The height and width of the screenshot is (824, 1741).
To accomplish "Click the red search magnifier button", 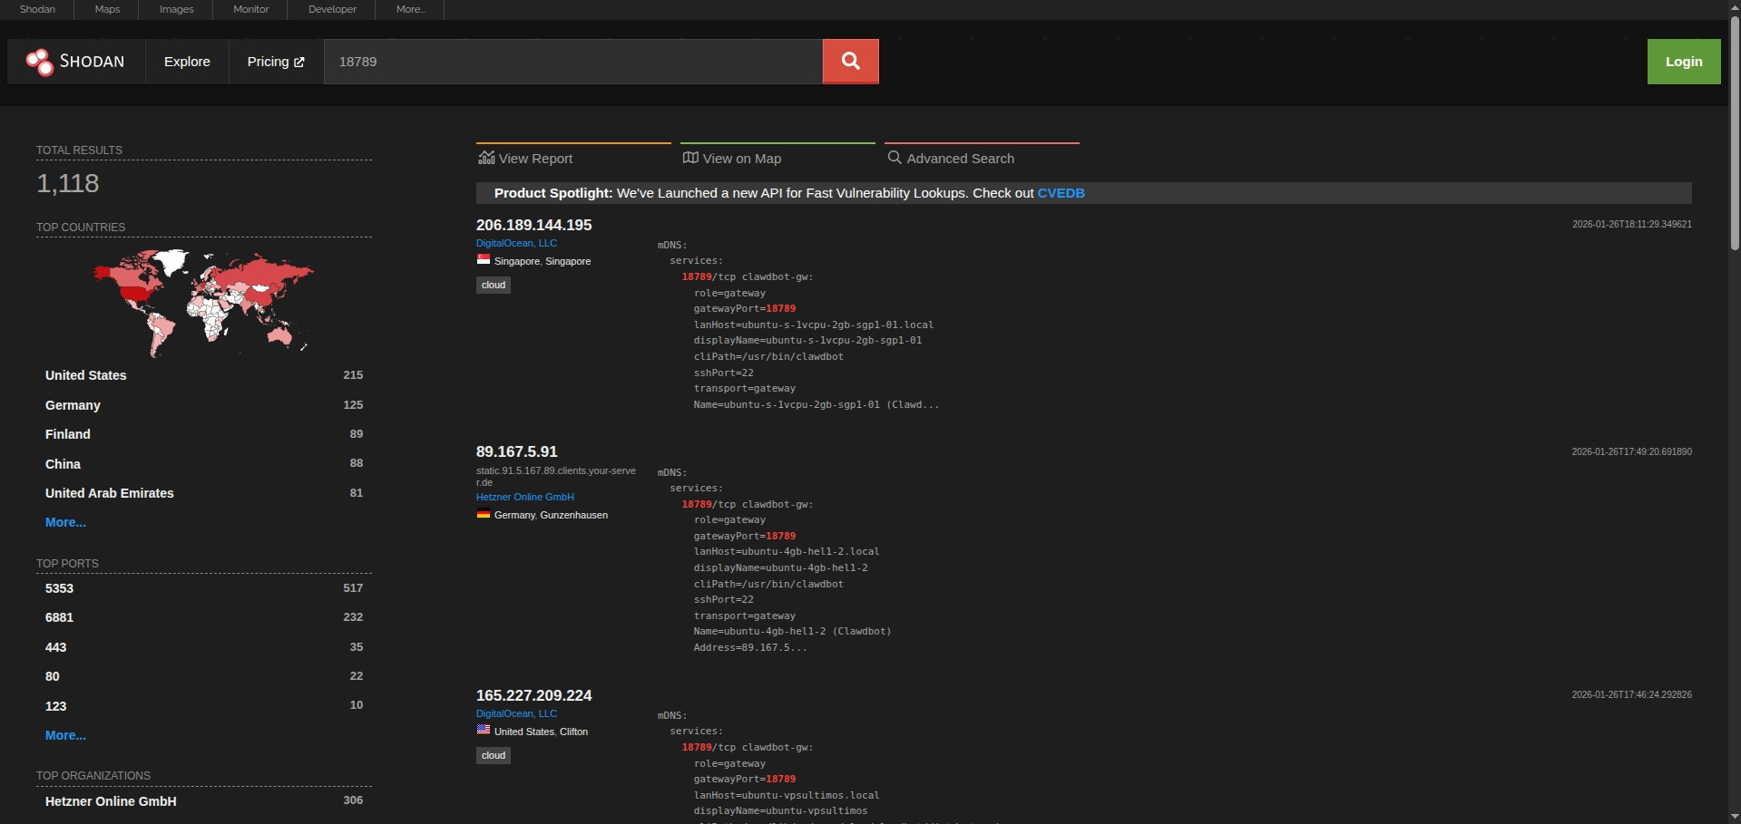I will pos(850,62).
